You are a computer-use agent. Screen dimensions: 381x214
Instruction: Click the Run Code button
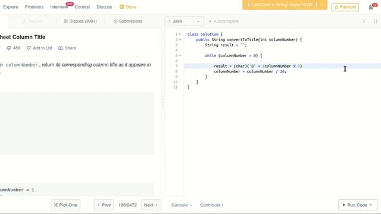358,205
